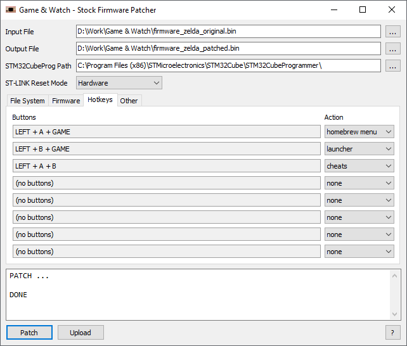Expand the ST-LINK Reset Mode dropdown

tap(119, 83)
